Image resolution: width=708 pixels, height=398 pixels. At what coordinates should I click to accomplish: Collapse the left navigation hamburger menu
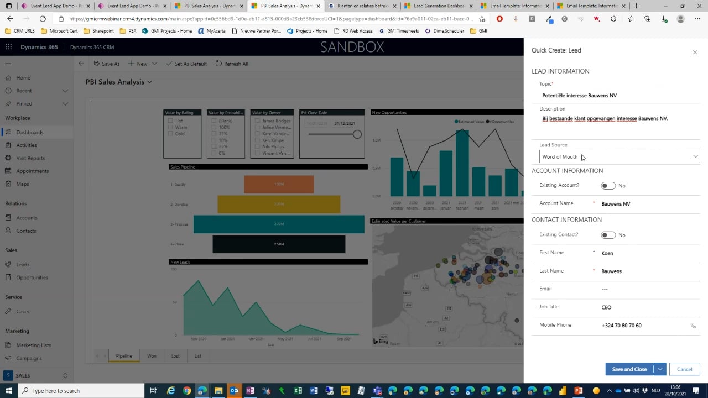pyautogui.click(x=8, y=64)
